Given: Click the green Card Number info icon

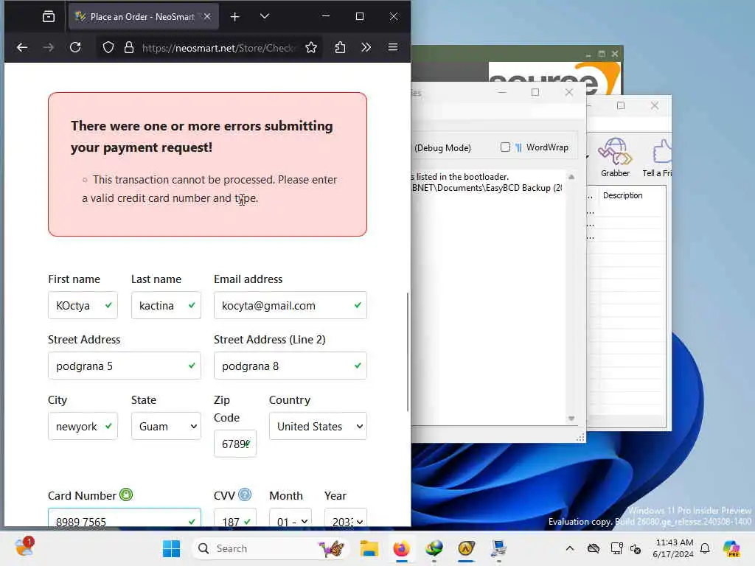Looking at the screenshot, I should click(126, 495).
